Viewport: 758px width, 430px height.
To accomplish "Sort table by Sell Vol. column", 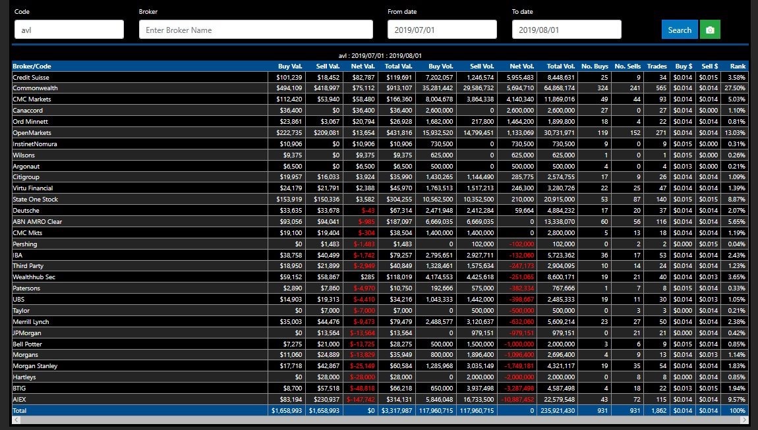I will tap(482, 67).
